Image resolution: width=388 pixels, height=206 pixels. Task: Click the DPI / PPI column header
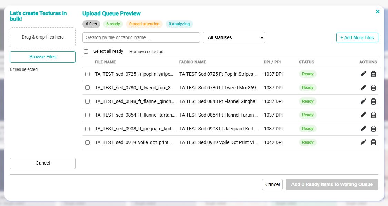[x=272, y=62]
